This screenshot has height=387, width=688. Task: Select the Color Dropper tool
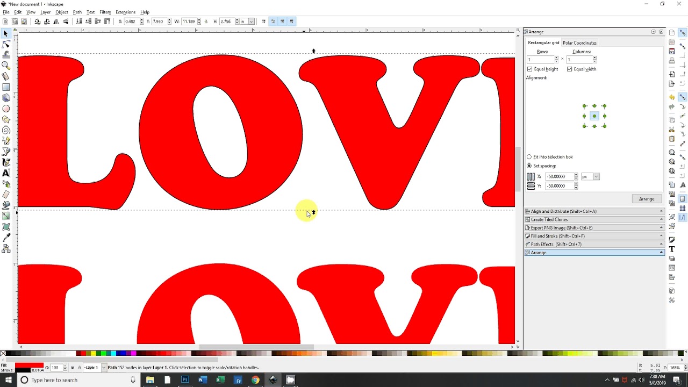pos(6,238)
